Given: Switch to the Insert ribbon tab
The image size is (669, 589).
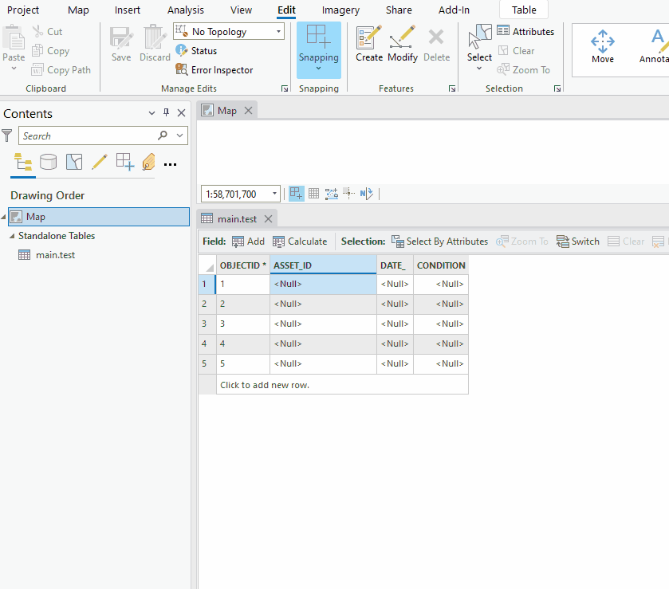Looking at the screenshot, I should pyautogui.click(x=127, y=10).
